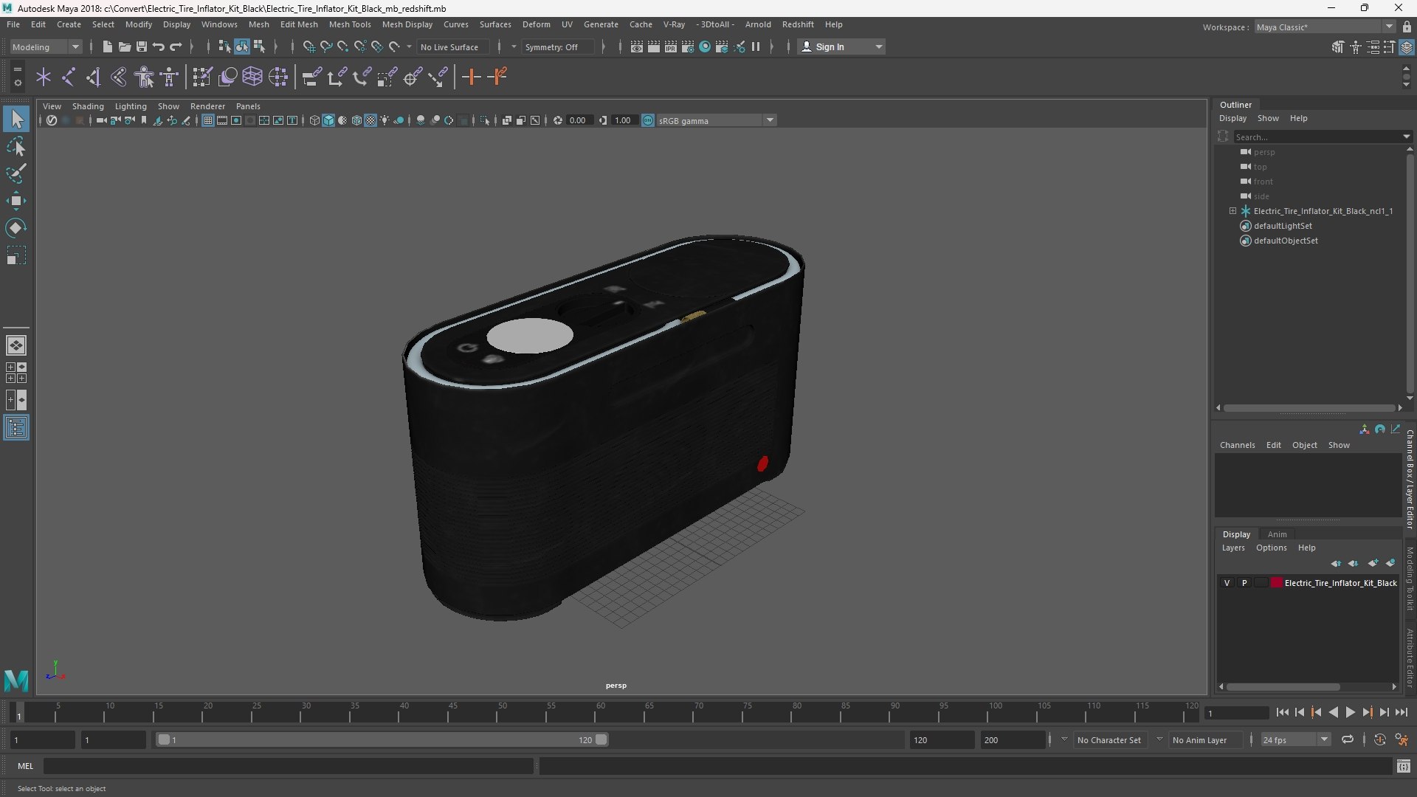1417x797 pixels.
Task: Activate the Paint Selection tool
Action: point(16,174)
